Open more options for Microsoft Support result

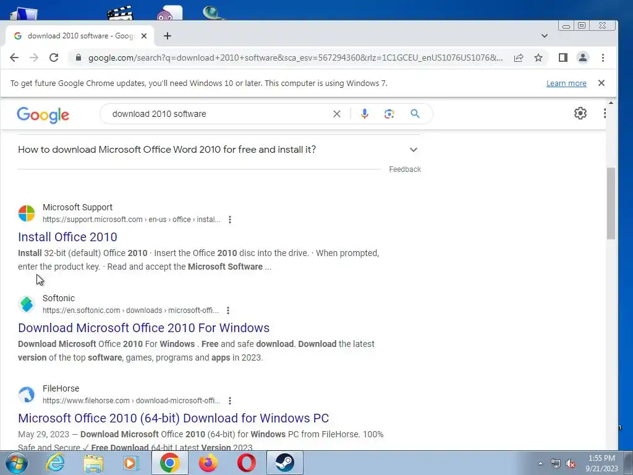pos(230,220)
